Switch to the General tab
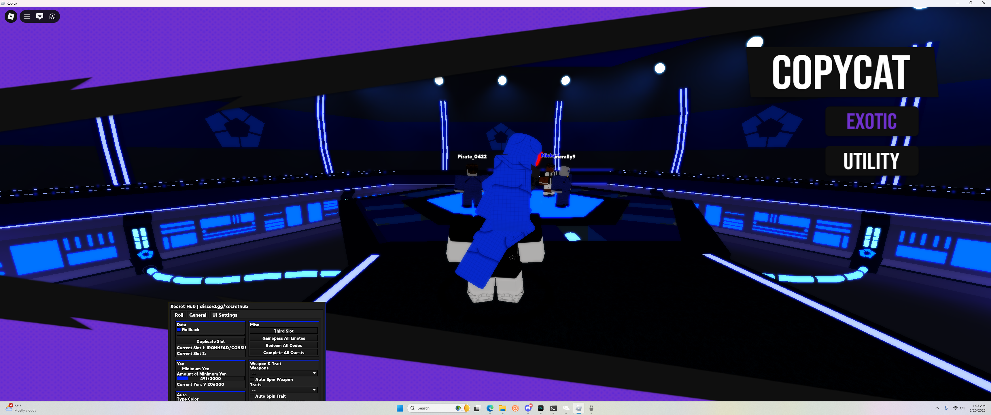 point(198,315)
